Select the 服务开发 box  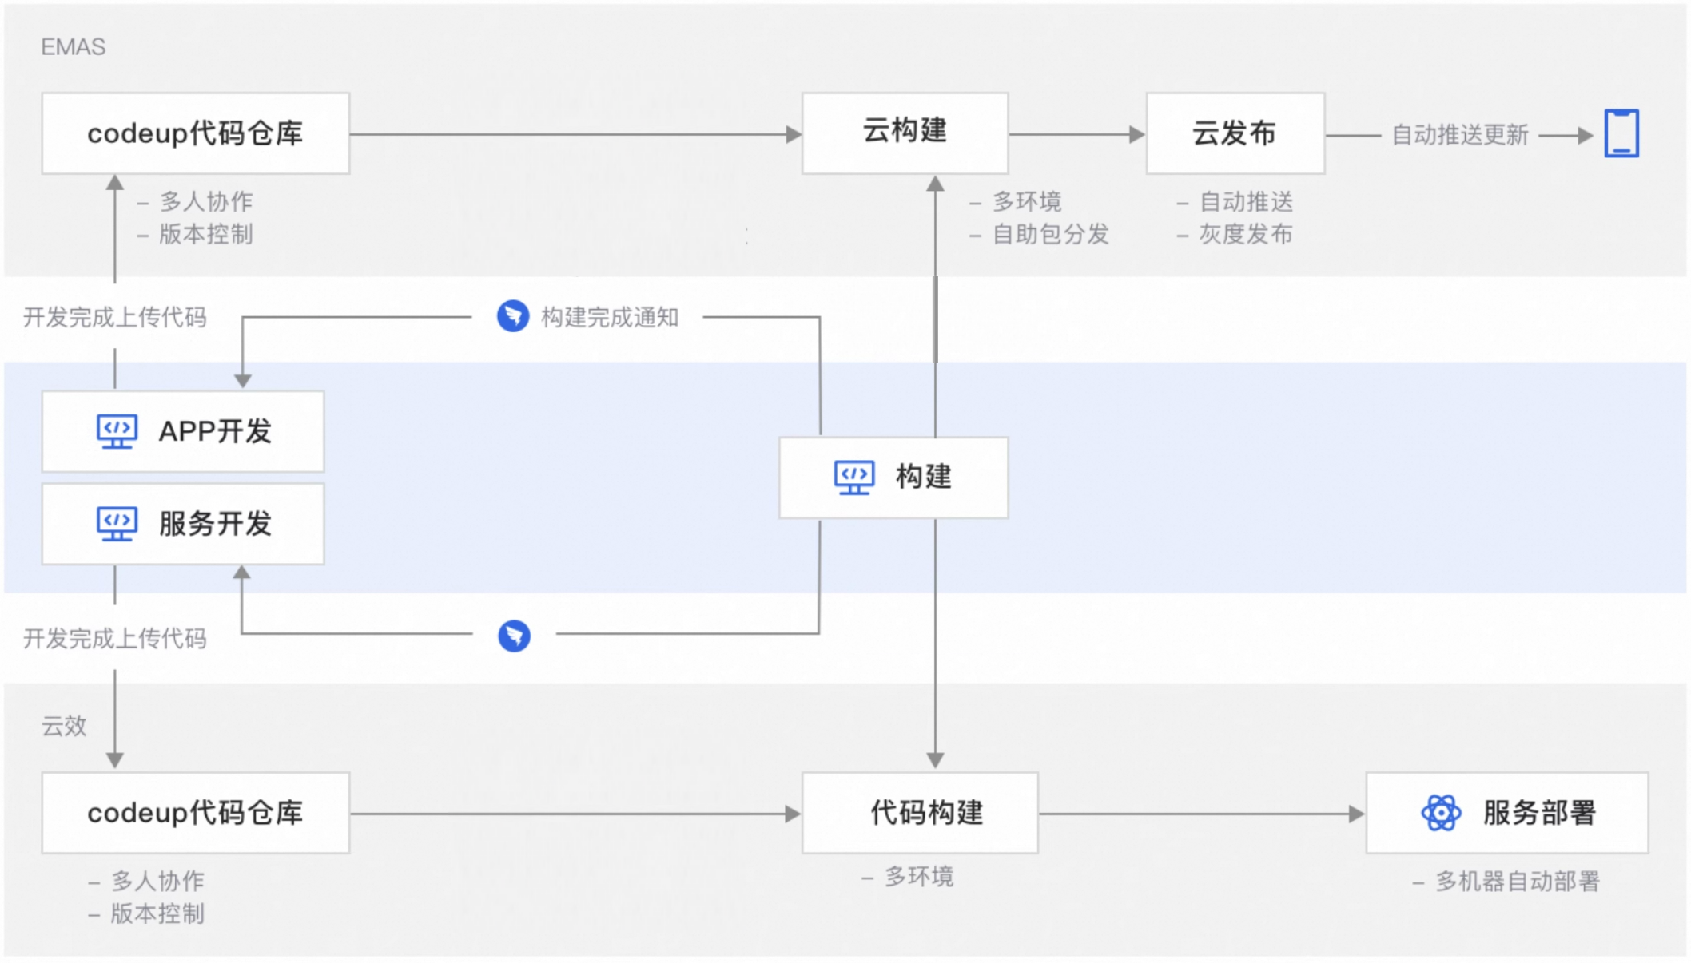click(183, 524)
